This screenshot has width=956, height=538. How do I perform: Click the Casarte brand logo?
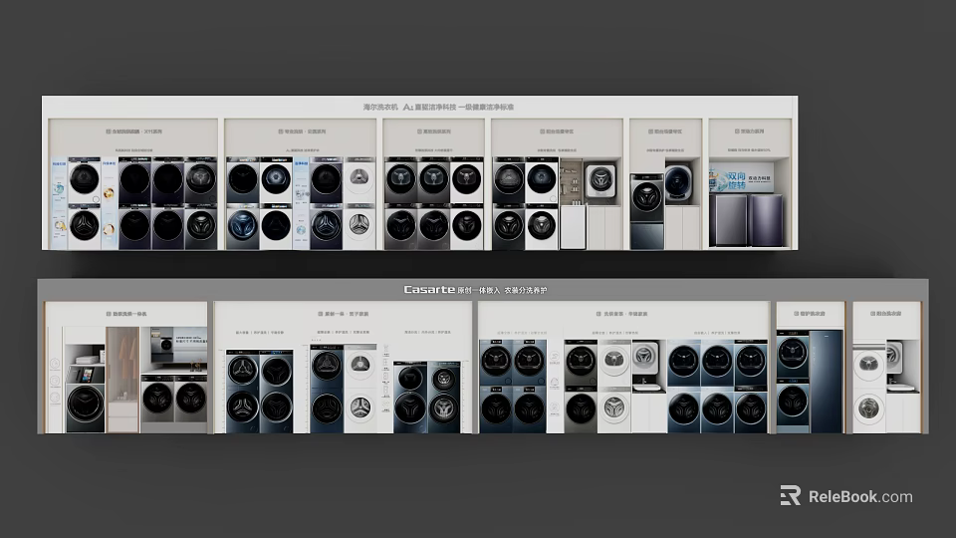coord(427,290)
